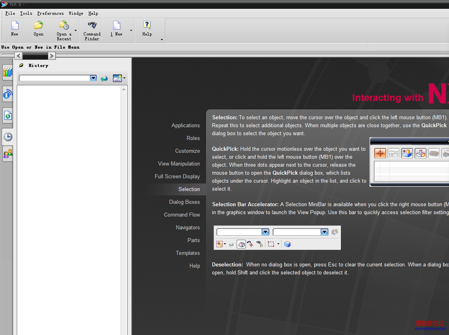Go to the Navigators topic
449x335 pixels.
click(x=188, y=227)
